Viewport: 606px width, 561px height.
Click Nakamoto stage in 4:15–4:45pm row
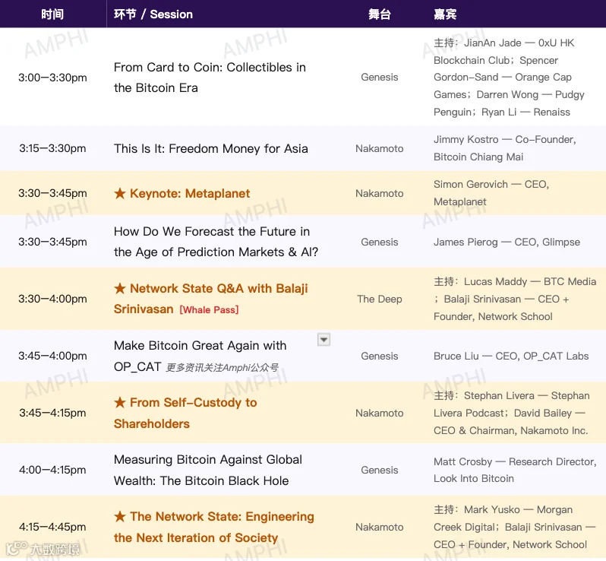[379, 527]
